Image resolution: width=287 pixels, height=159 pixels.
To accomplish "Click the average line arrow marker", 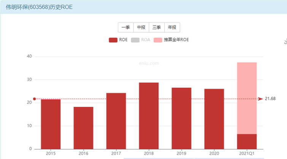I will (260, 99).
